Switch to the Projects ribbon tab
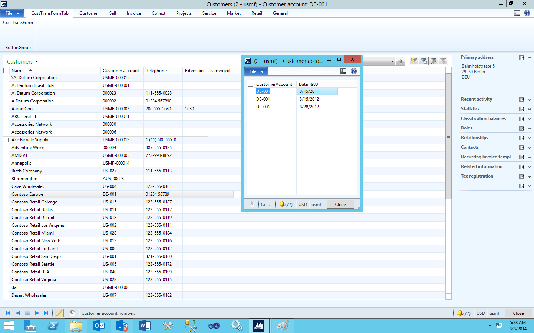Viewport: 534px width, 333px height. pyautogui.click(x=184, y=13)
